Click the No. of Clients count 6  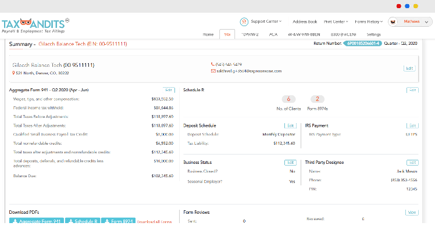tap(288, 99)
